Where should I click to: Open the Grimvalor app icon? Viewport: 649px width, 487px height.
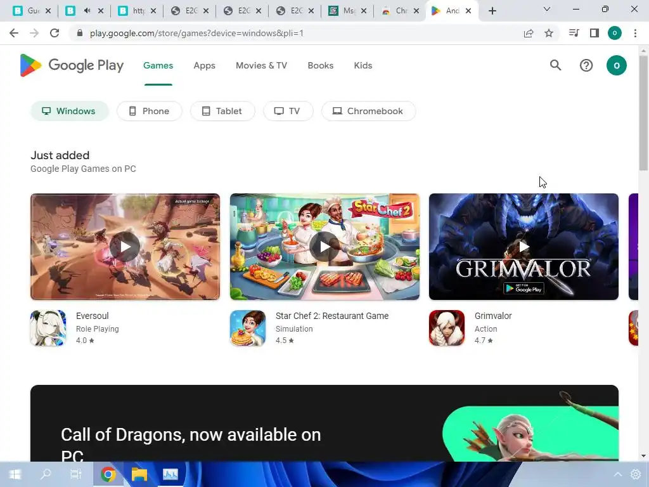447,328
